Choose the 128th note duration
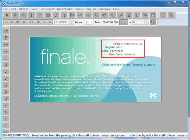Image resolution: width=190 pixels, height=139 pixels. (6, 98)
